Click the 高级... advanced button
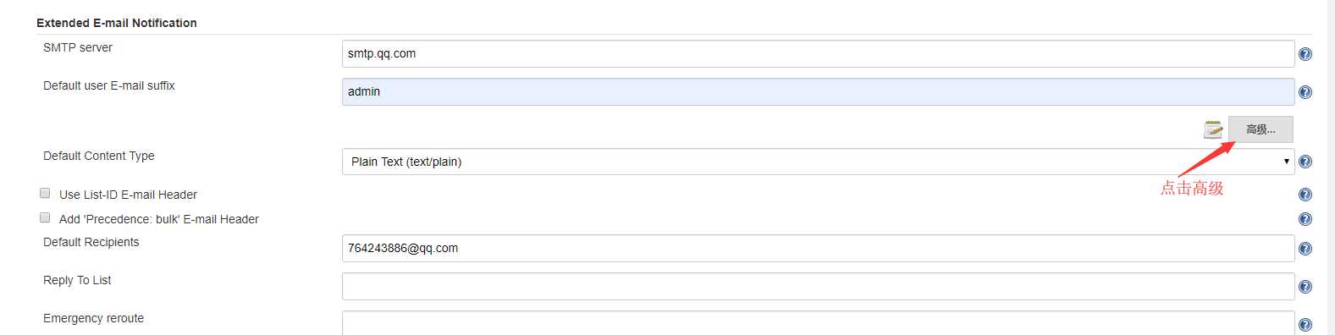The height and width of the screenshot is (335, 1335). 1261,129
